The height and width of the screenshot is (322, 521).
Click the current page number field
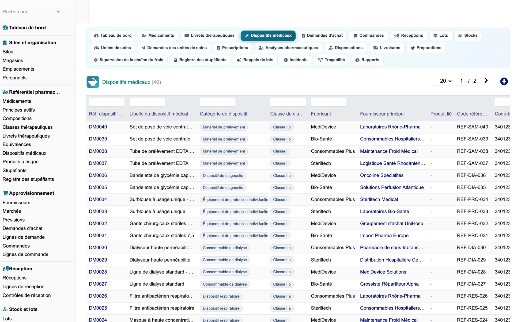(461, 81)
